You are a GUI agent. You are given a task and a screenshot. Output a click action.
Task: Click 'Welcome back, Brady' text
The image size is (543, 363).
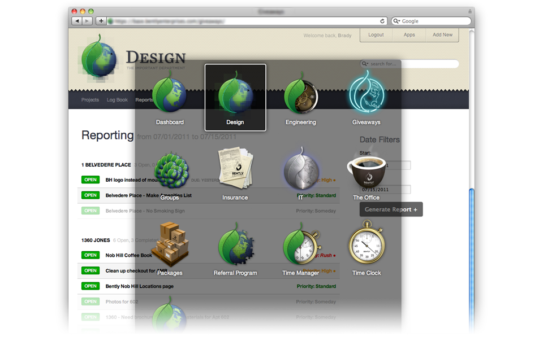pos(327,35)
